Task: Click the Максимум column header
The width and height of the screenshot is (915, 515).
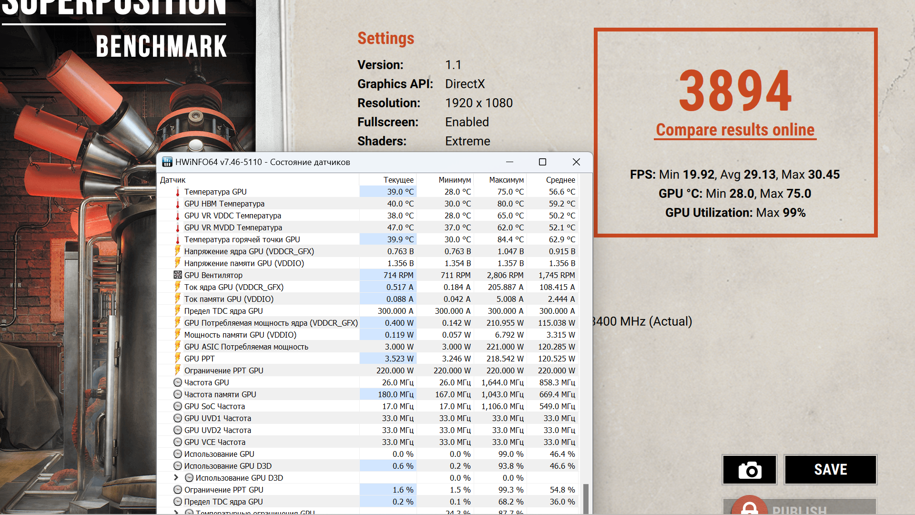Action: pos(506,180)
